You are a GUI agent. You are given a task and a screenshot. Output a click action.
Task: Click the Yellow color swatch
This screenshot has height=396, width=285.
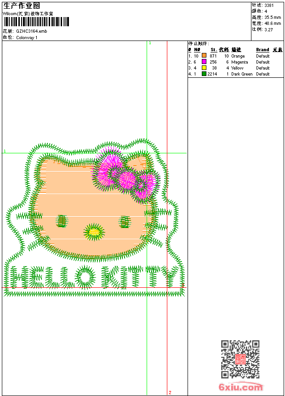pyautogui.click(x=204, y=68)
